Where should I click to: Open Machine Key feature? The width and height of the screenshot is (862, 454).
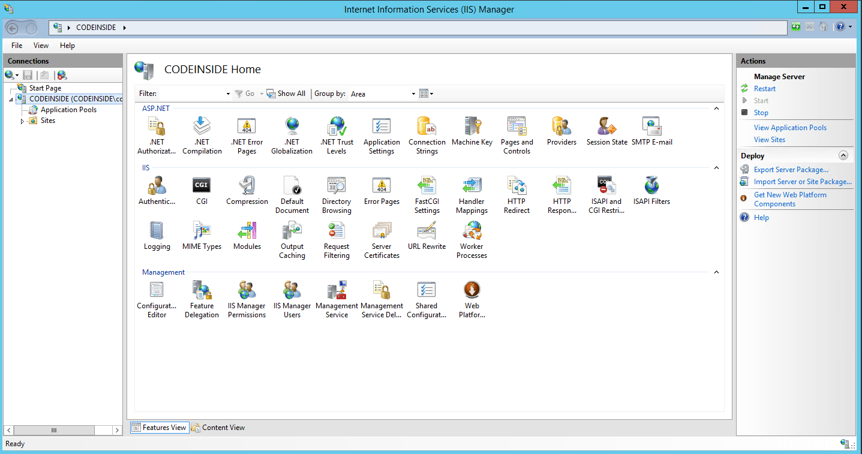point(472,132)
